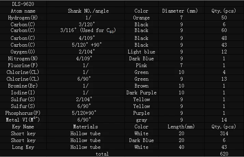Viewport: 244px width, 157px height.
Task: Click the Key Name header cell
Action: (23, 127)
